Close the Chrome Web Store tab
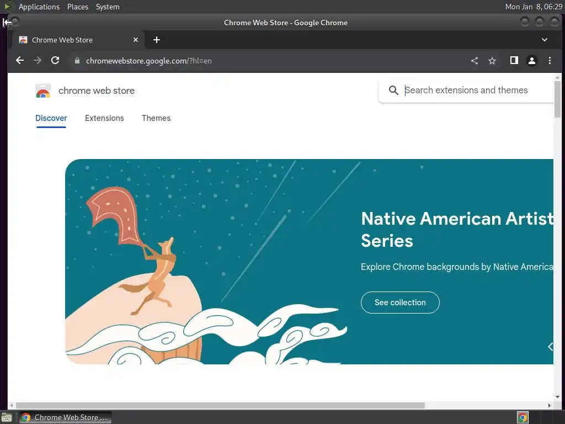The image size is (565, 424). click(136, 40)
